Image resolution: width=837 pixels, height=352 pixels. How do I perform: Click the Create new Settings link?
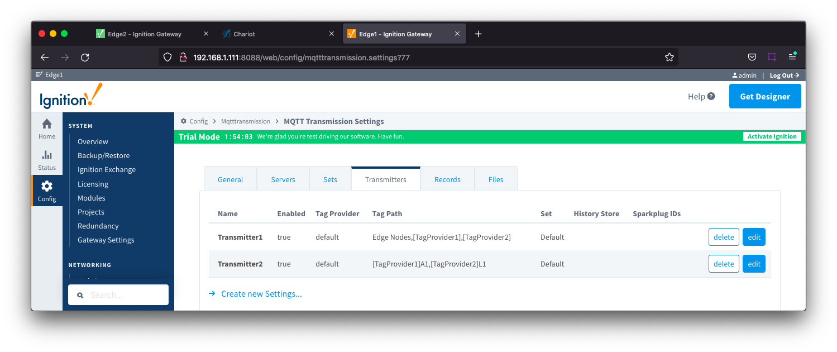[261, 294]
